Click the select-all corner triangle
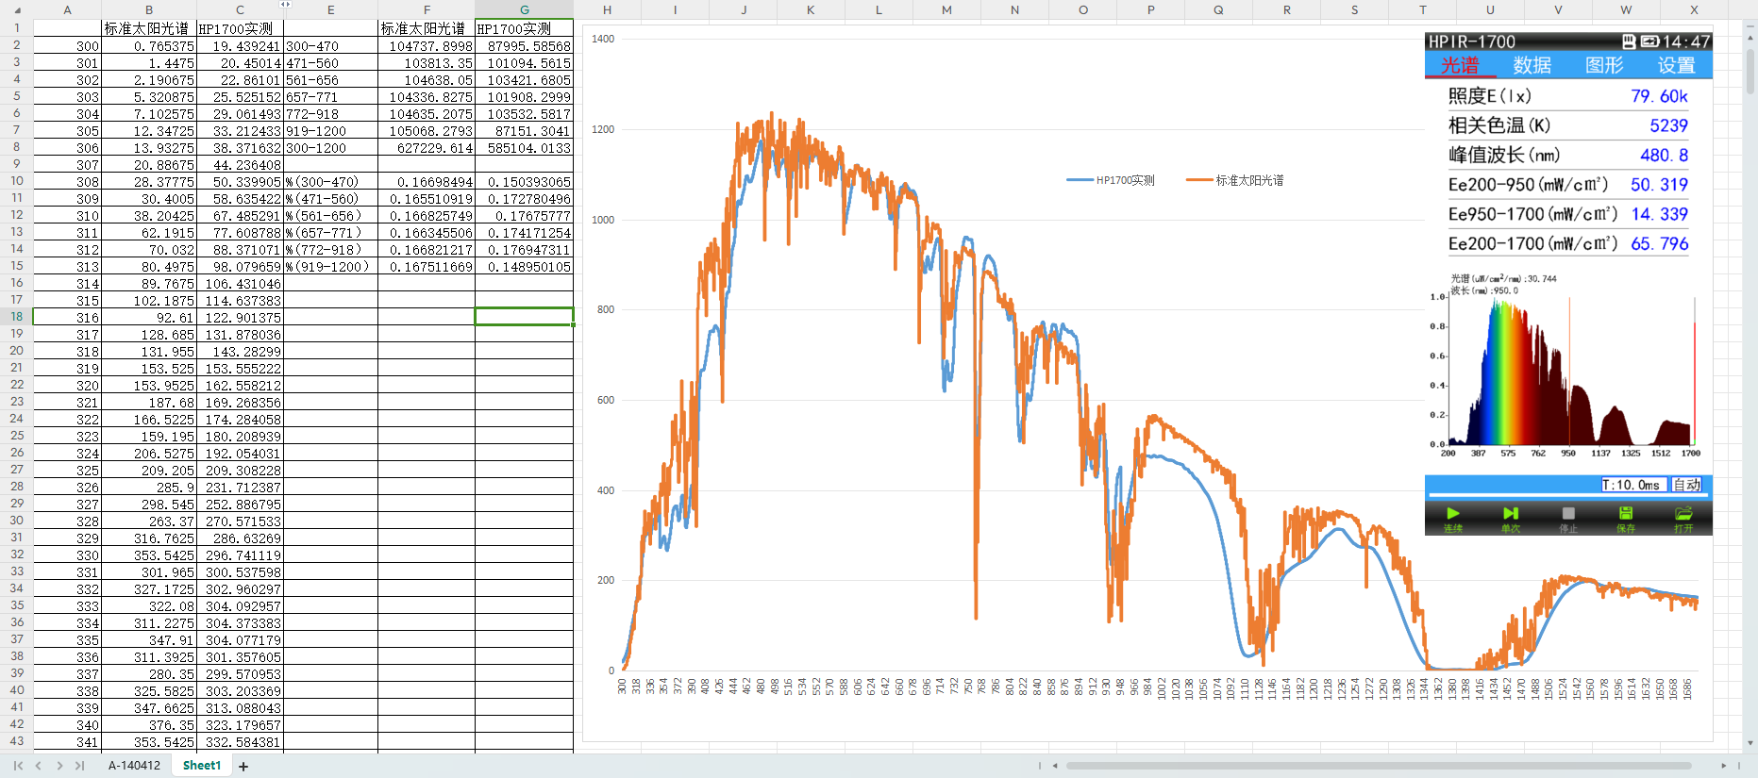Image resolution: width=1758 pixels, height=778 pixels. pyautogui.click(x=16, y=9)
